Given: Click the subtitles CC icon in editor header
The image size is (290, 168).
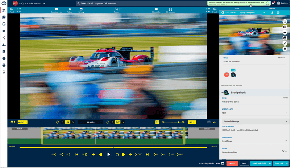Looking at the screenshot, I should coord(278,13).
